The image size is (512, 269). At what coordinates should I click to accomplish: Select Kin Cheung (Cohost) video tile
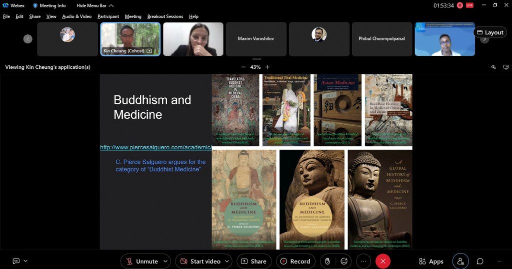point(130,39)
